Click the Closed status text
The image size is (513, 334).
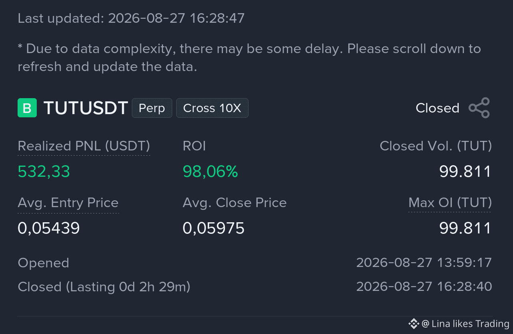click(437, 108)
